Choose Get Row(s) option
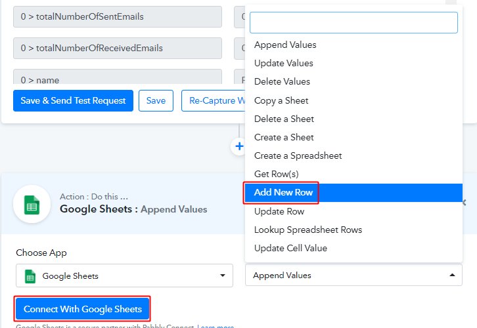Viewport: 477px width, 328px height. point(353,174)
